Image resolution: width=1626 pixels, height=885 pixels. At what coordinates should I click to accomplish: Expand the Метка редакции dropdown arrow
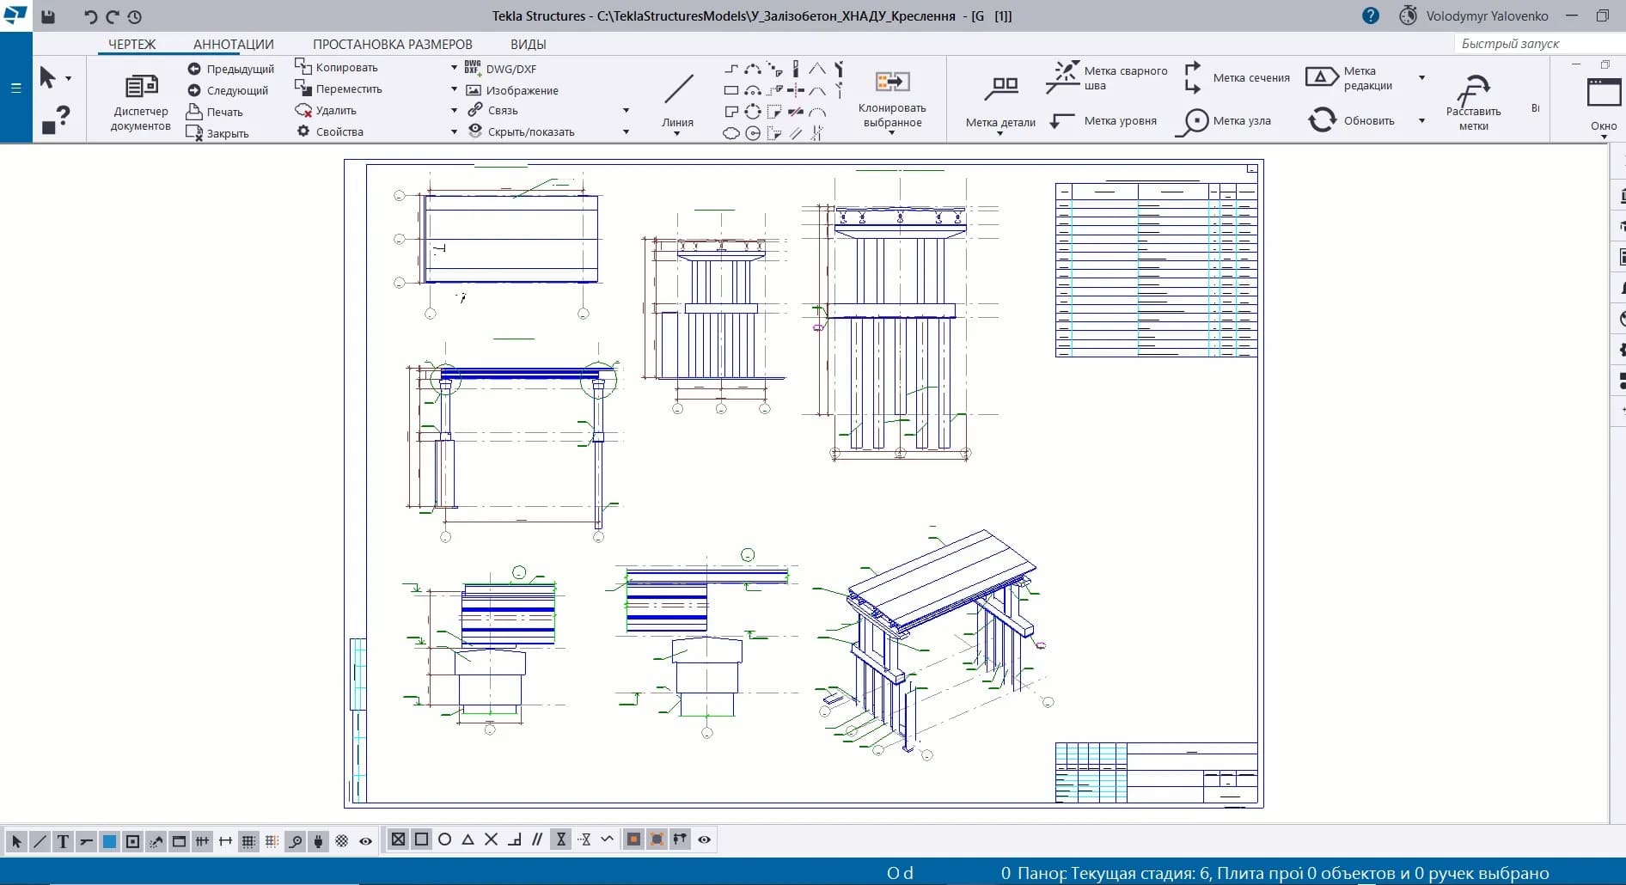click(x=1421, y=77)
